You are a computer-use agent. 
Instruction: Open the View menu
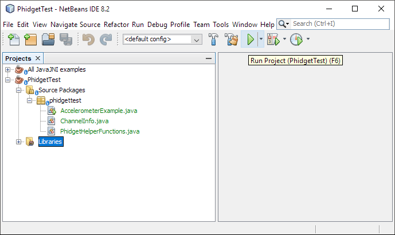point(40,25)
